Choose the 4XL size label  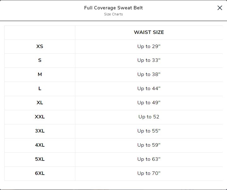point(40,145)
